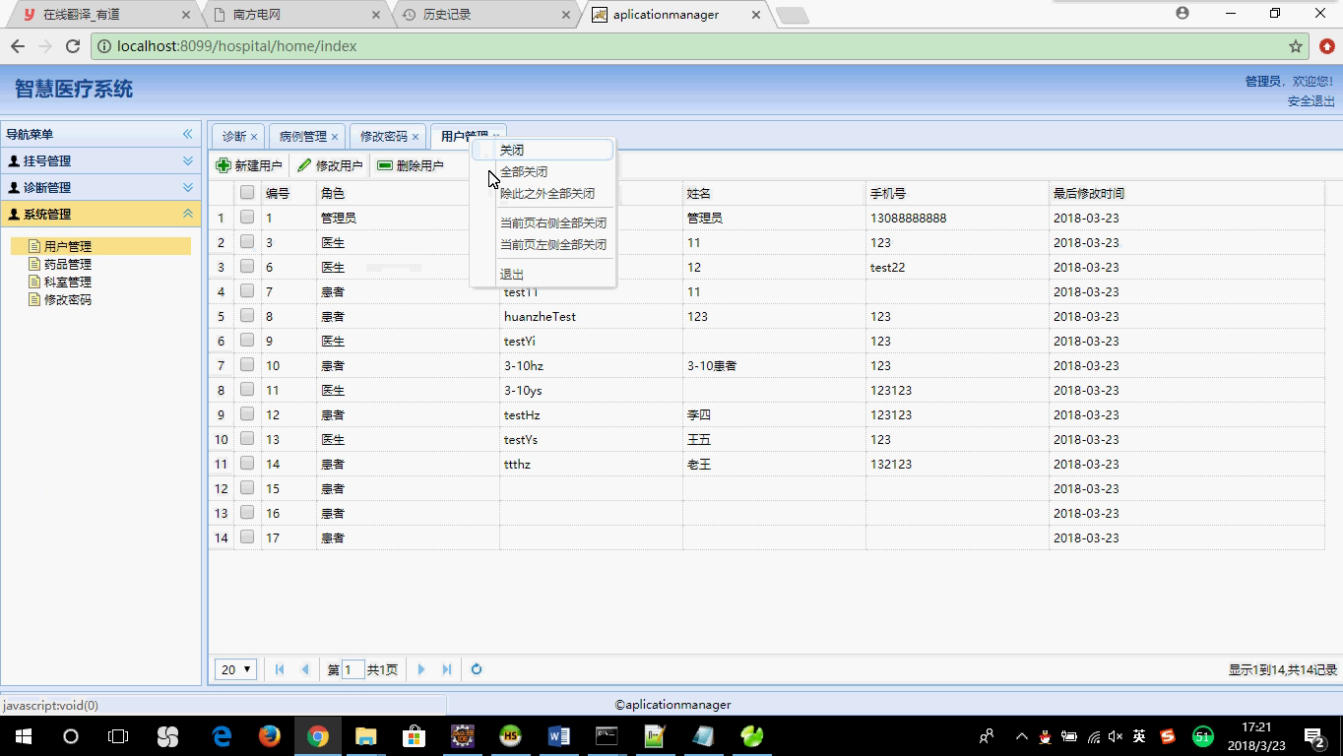Click the red extension icon beside address bar

pyautogui.click(x=1327, y=46)
